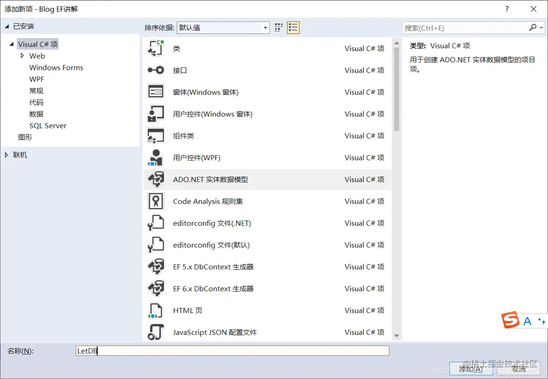Select Visual C# 项 in the tree
548x379 pixels.
click(38, 44)
